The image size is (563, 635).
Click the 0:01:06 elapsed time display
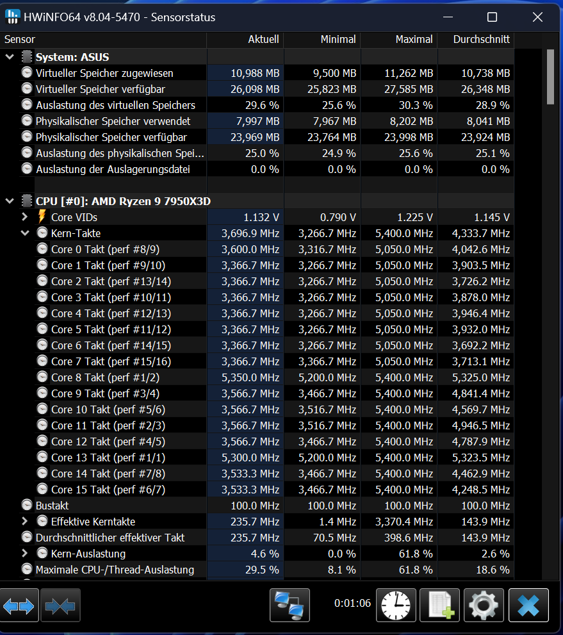(352, 603)
